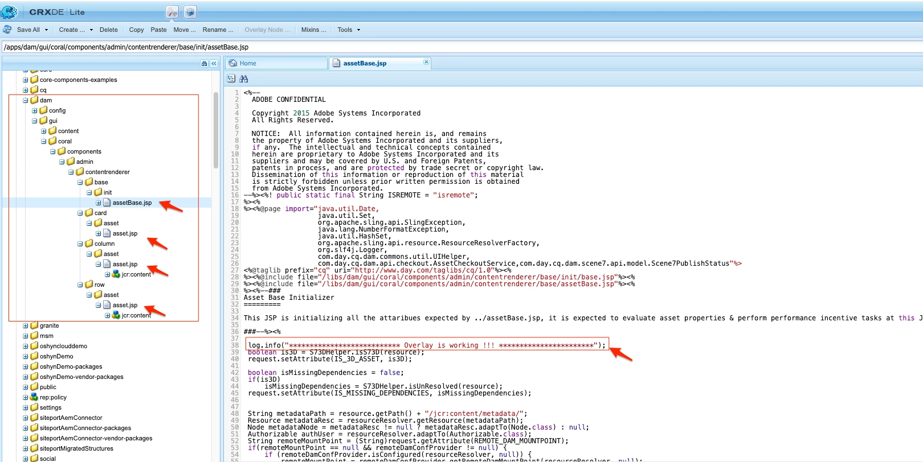Click the Delete button
Screen dimensions: 923x462
108,30
